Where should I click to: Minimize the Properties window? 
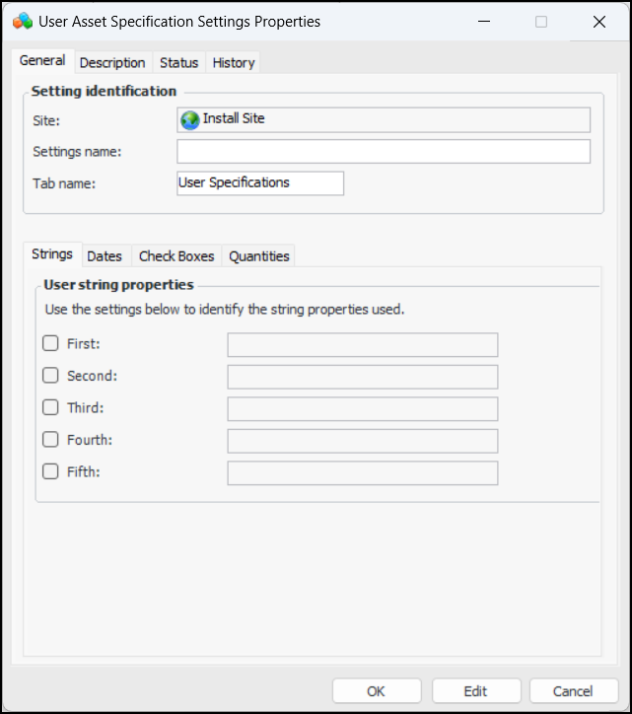(x=484, y=22)
